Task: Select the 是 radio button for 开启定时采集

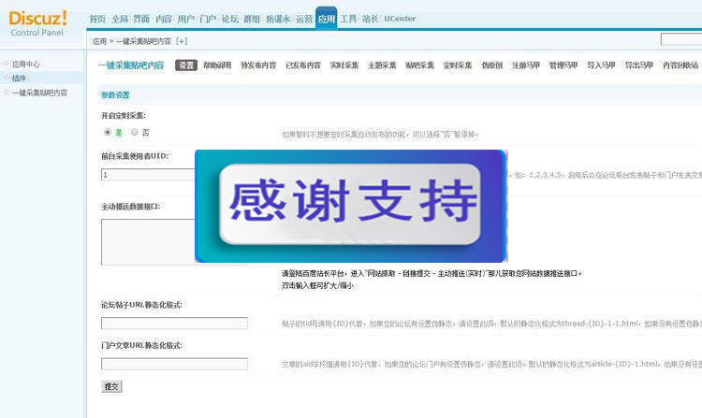Action: 108,133
